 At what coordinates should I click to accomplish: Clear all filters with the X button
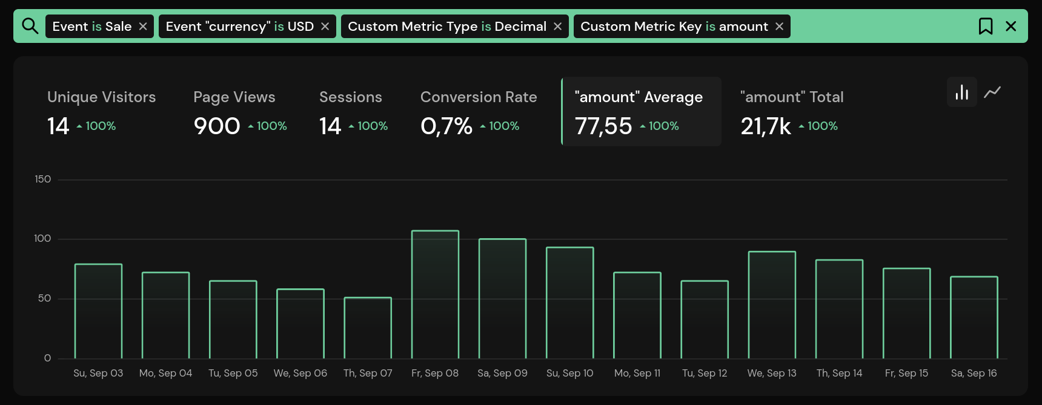point(1012,26)
